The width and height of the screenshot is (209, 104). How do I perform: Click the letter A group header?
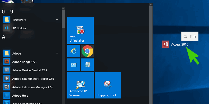click(x=4, y=37)
